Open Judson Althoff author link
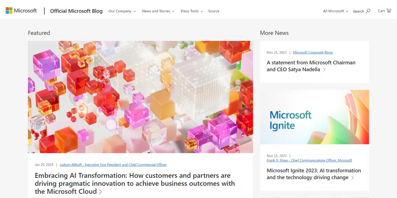Screen dimensions: 397x198 coord(113,165)
